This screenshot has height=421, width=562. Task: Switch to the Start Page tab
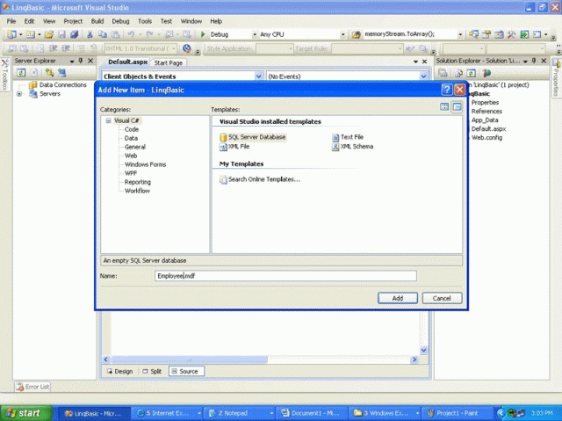[168, 62]
